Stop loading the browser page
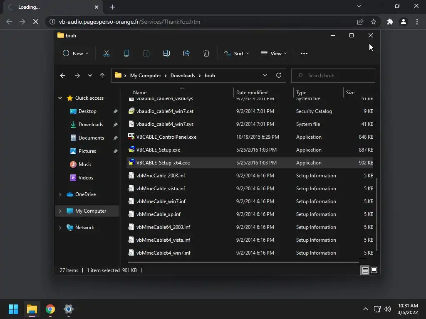 pyautogui.click(x=36, y=22)
